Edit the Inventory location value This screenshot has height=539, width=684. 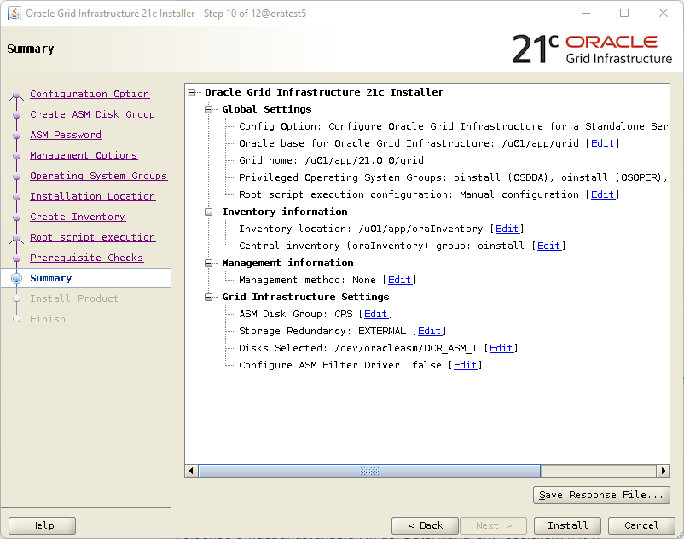[x=507, y=229]
